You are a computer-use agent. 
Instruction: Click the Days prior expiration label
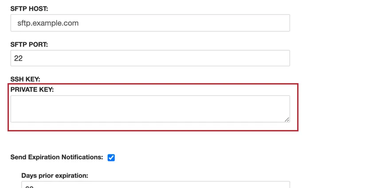[x=55, y=175]
